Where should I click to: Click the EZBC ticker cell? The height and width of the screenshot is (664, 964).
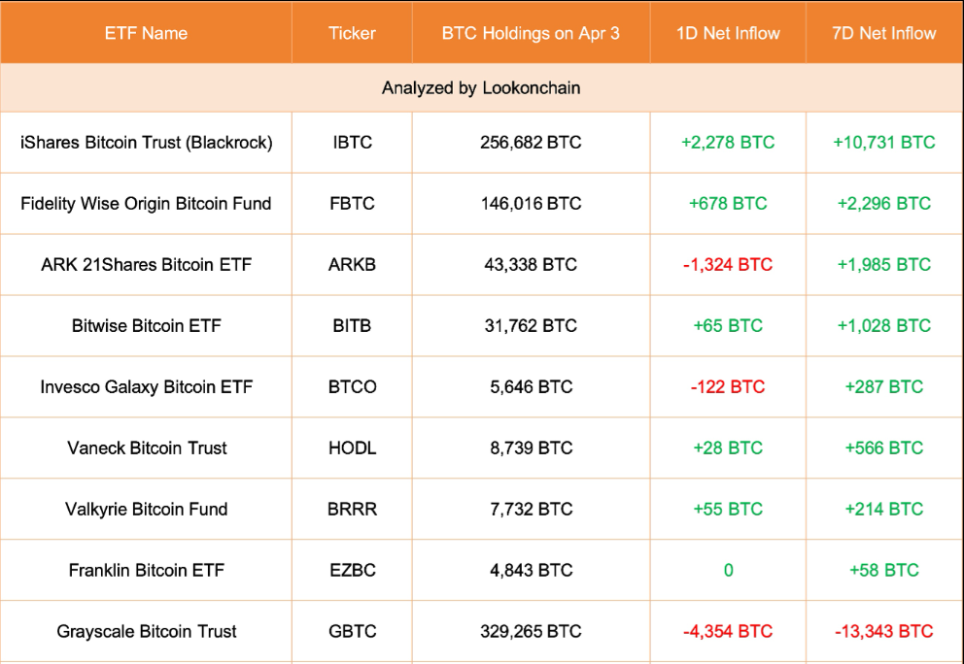coord(352,571)
